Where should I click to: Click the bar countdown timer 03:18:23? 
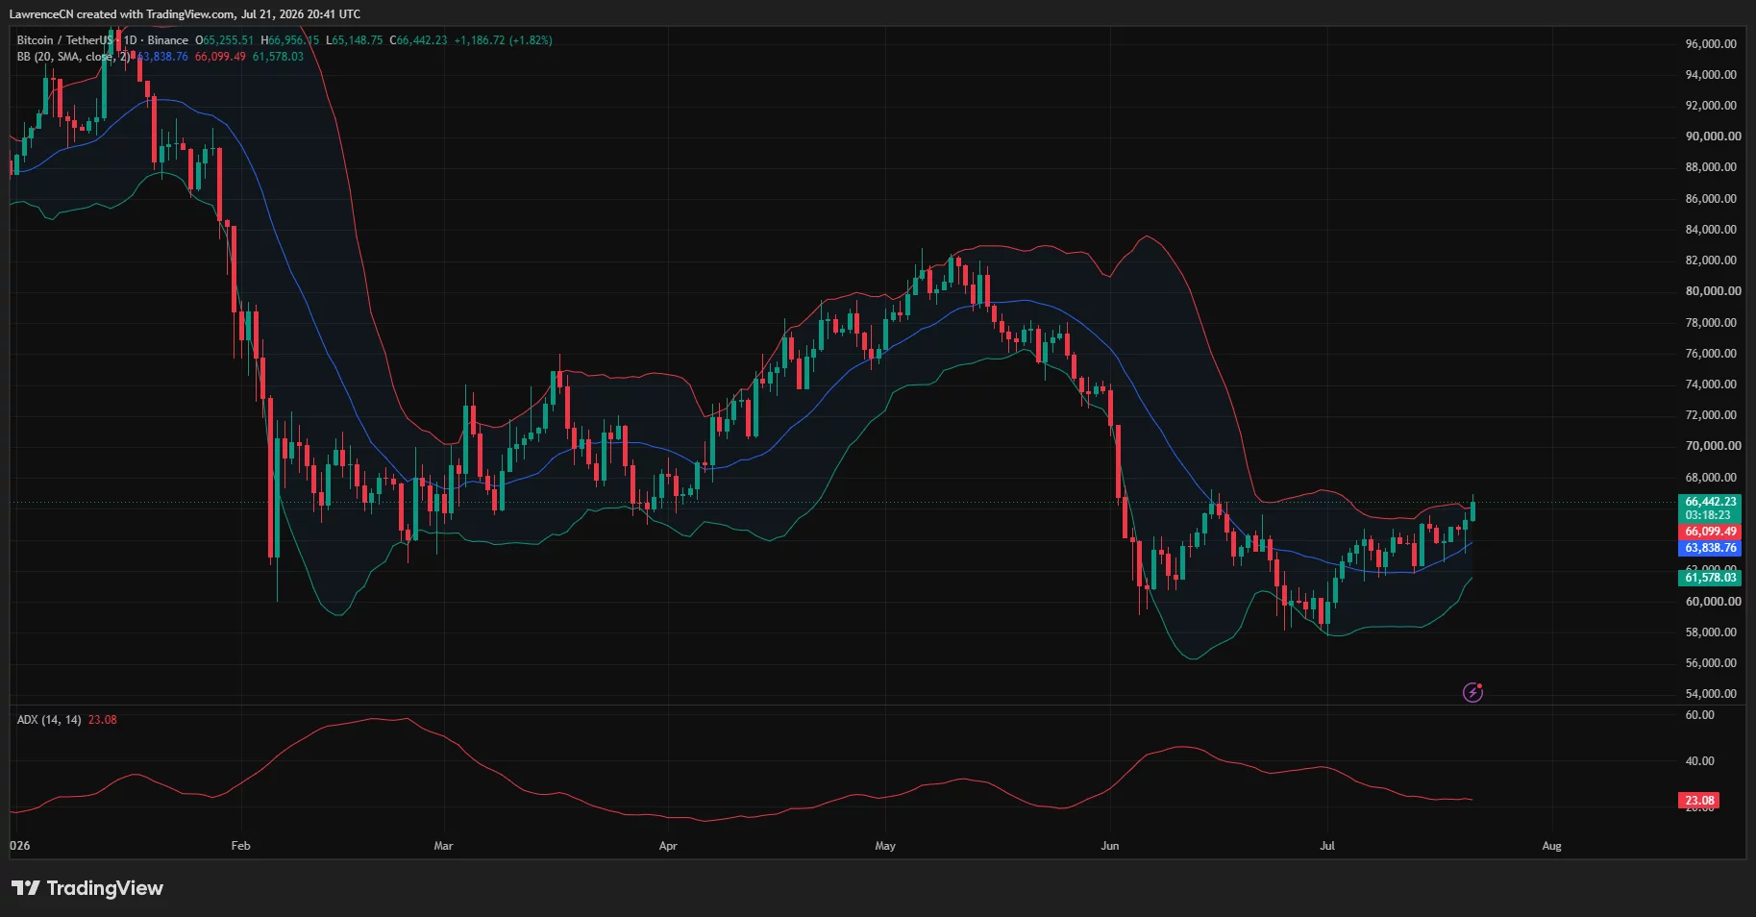tap(1707, 515)
